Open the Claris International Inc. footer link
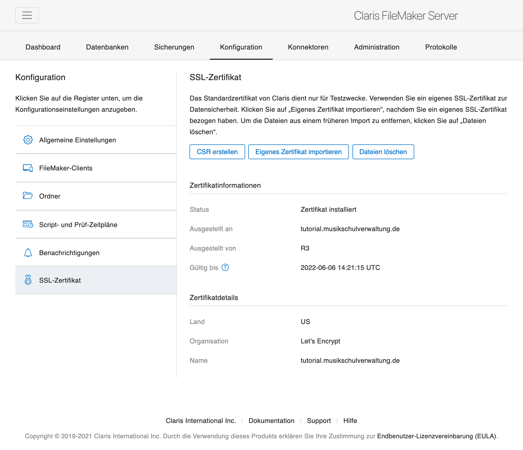Image resolution: width=523 pixels, height=450 pixels. (201, 421)
